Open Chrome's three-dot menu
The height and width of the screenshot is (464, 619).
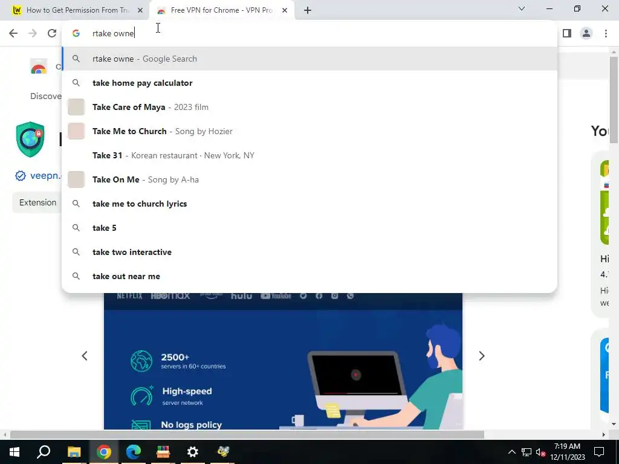[x=606, y=33]
